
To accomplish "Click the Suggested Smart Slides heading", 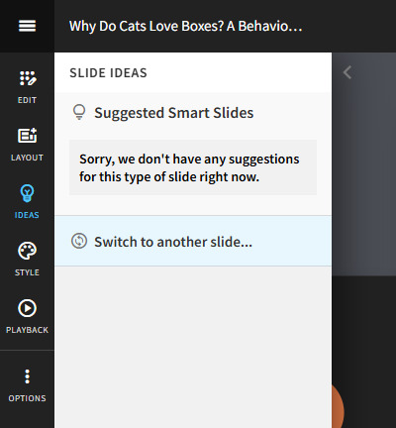I will pos(174,113).
